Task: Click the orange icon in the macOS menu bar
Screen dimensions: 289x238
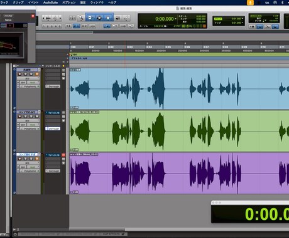Action: point(250,3)
